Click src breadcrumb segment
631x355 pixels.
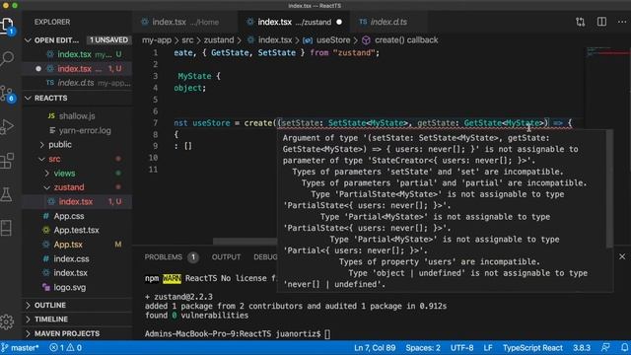coord(187,40)
